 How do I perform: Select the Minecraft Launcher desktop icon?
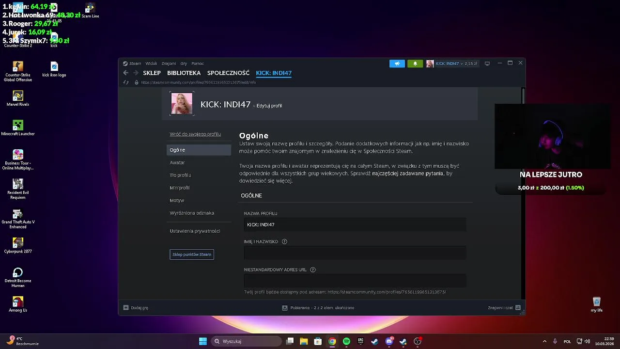pyautogui.click(x=18, y=128)
